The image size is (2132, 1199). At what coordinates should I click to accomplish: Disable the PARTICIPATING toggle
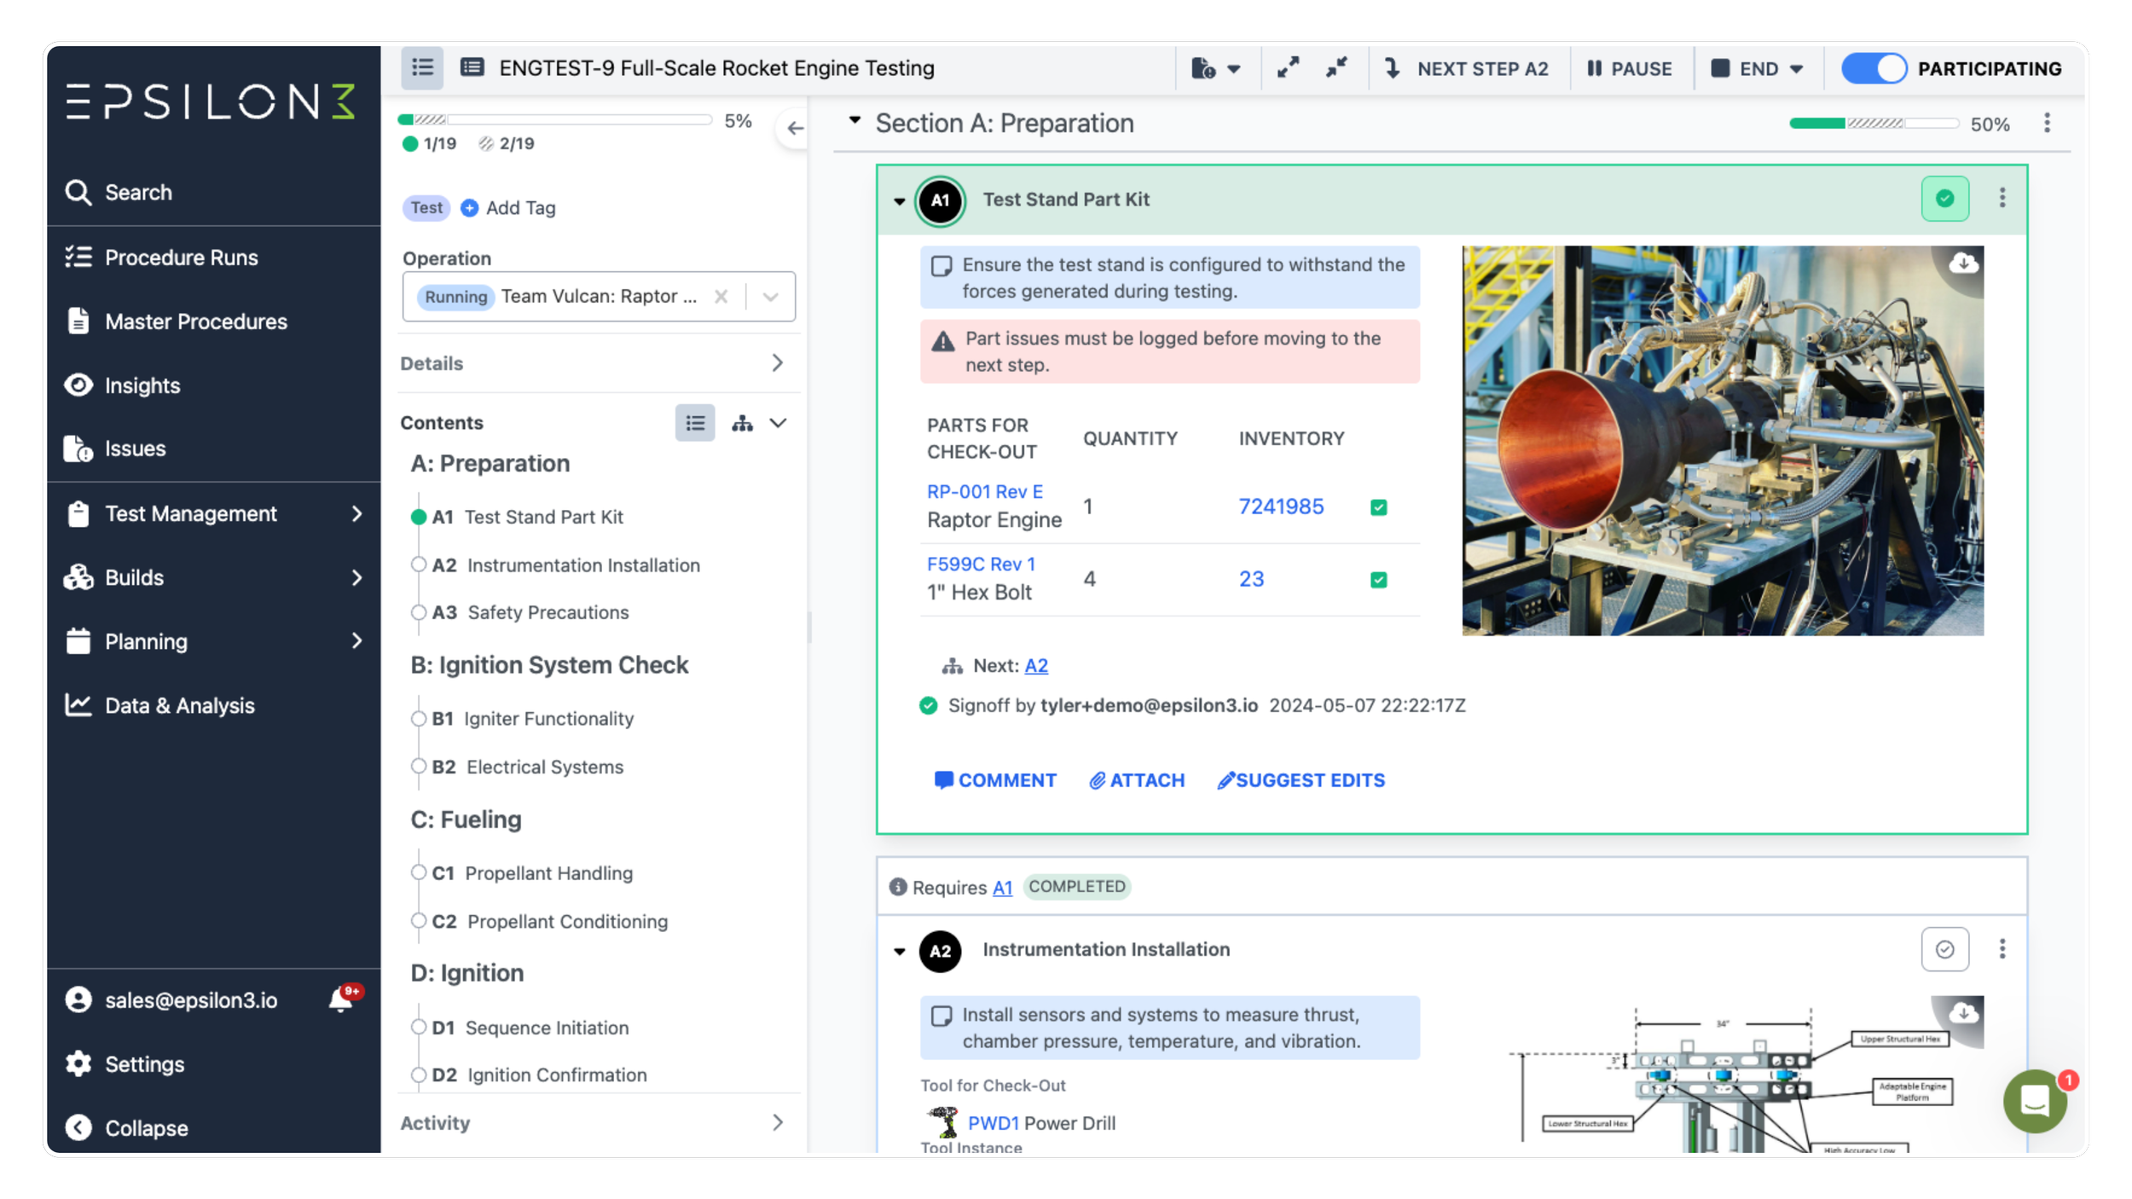coord(1874,68)
